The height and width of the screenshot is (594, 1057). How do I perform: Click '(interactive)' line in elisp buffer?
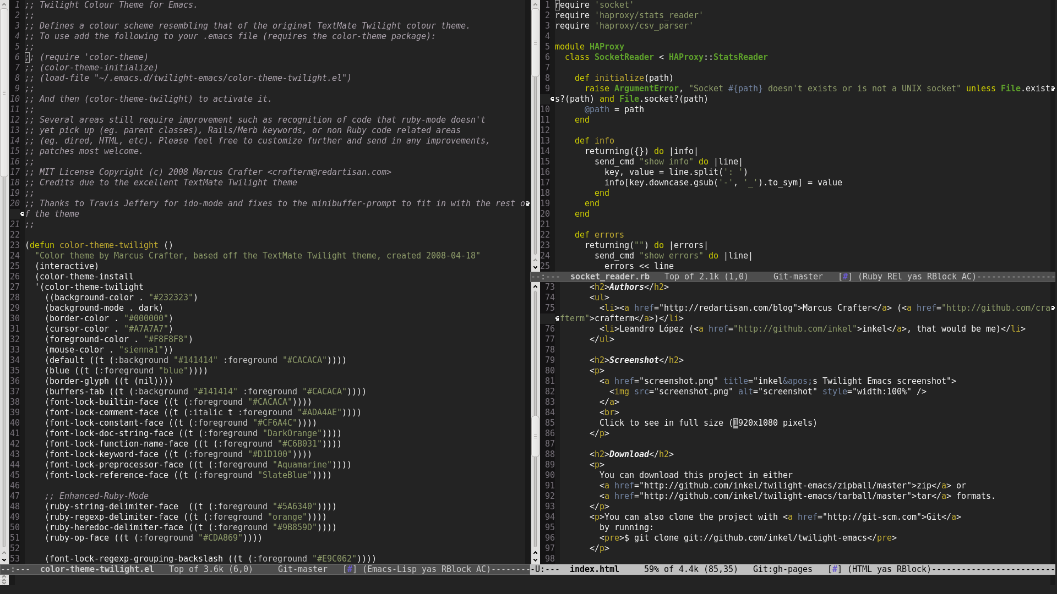(x=67, y=266)
